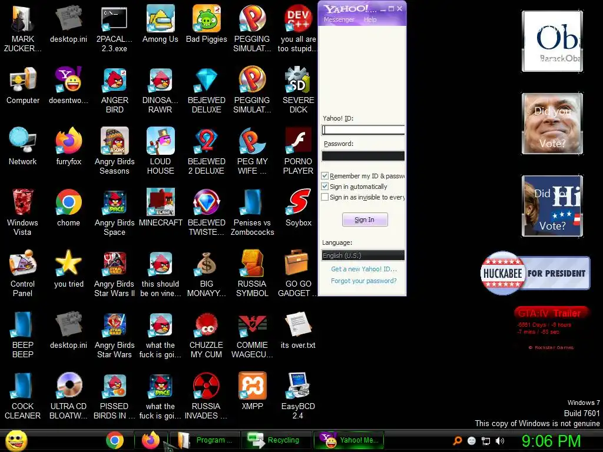
Task: Select the chome Chrome shortcut
Action: (68, 208)
